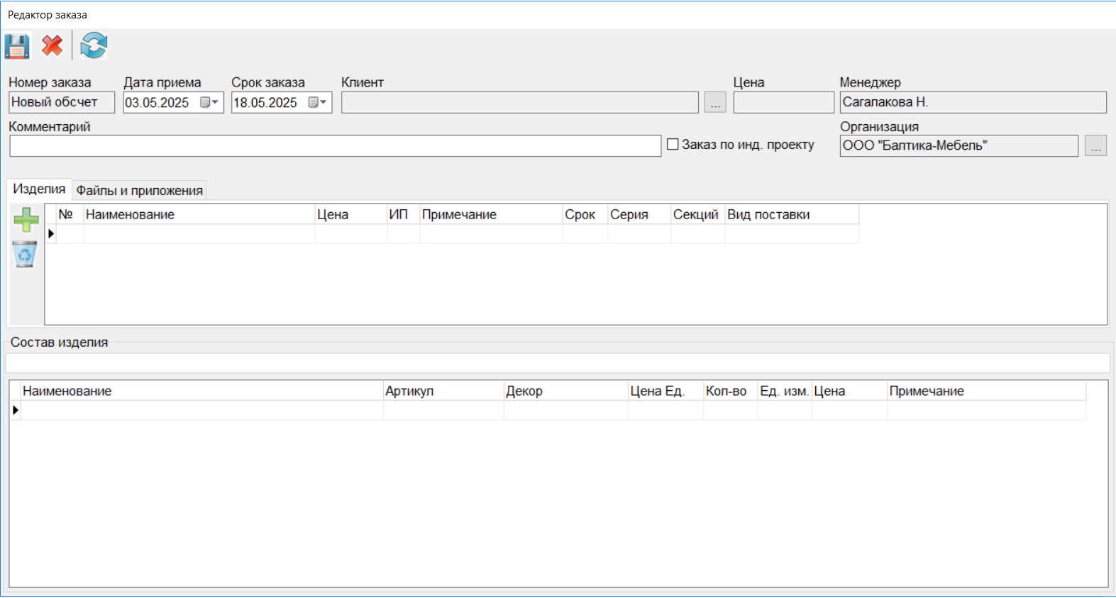
Task: Open the Дата приема calendar dropdown
Action: click(x=209, y=103)
